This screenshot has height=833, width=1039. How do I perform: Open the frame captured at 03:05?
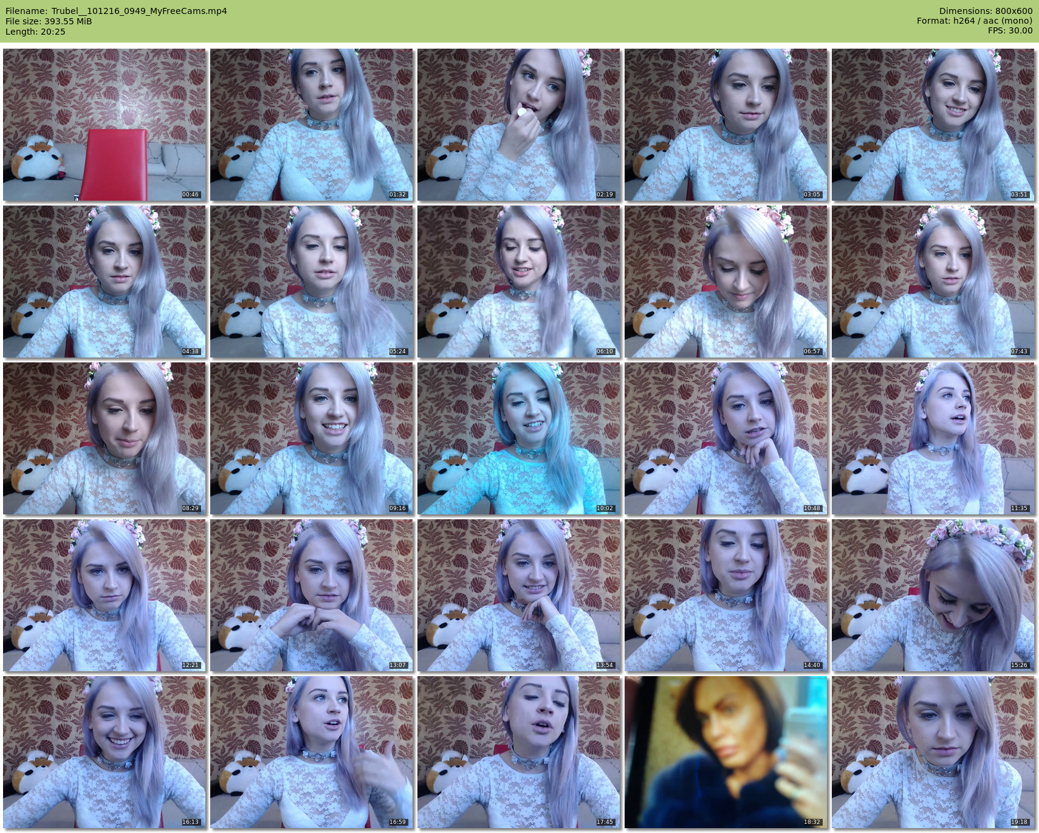(726, 125)
